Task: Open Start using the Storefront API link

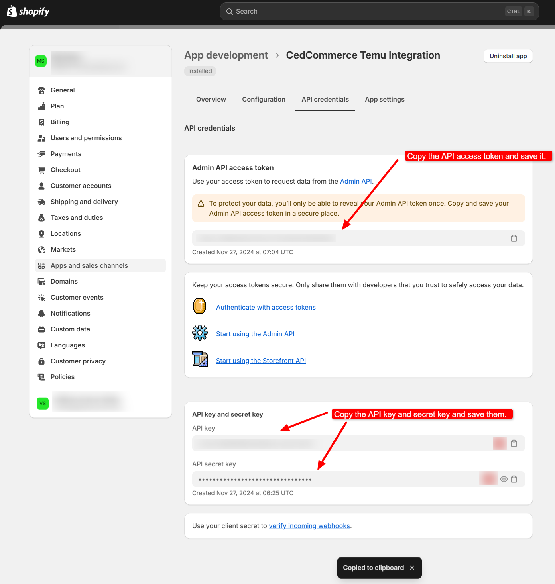Action: [x=261, y=361]
